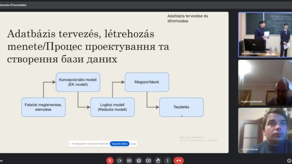Click the present screen icon
292x164 pixels.
(x=148, y=160)
